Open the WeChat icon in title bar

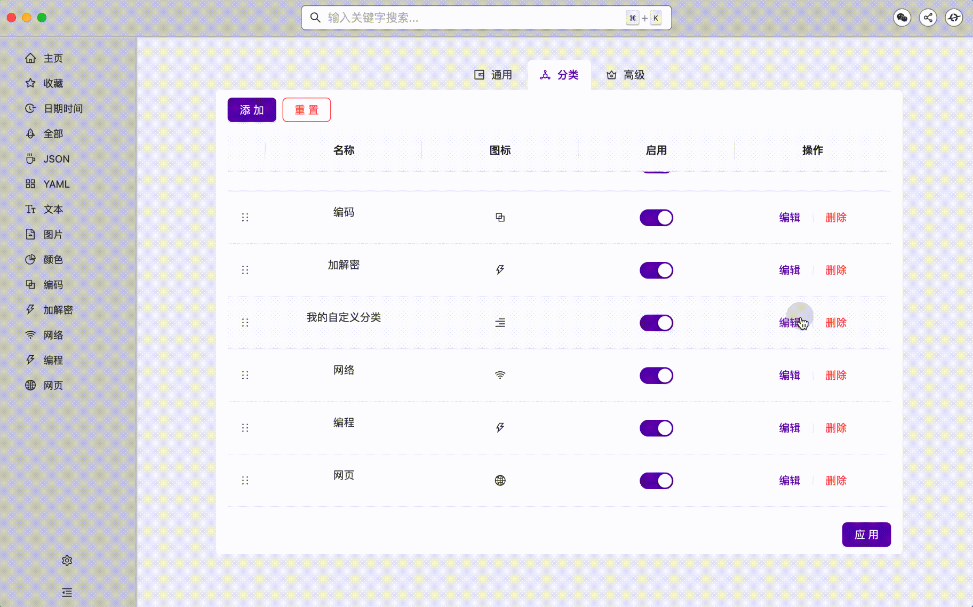[902, 18]
